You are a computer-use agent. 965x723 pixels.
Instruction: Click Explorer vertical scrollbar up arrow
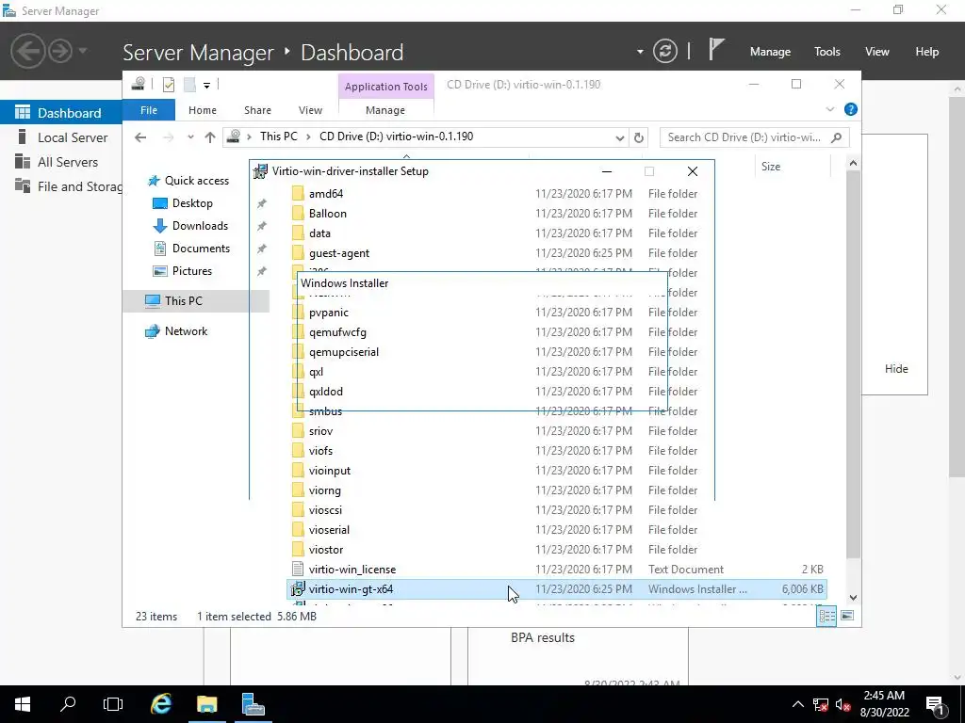pyautogui.click(x=853, y=163)
